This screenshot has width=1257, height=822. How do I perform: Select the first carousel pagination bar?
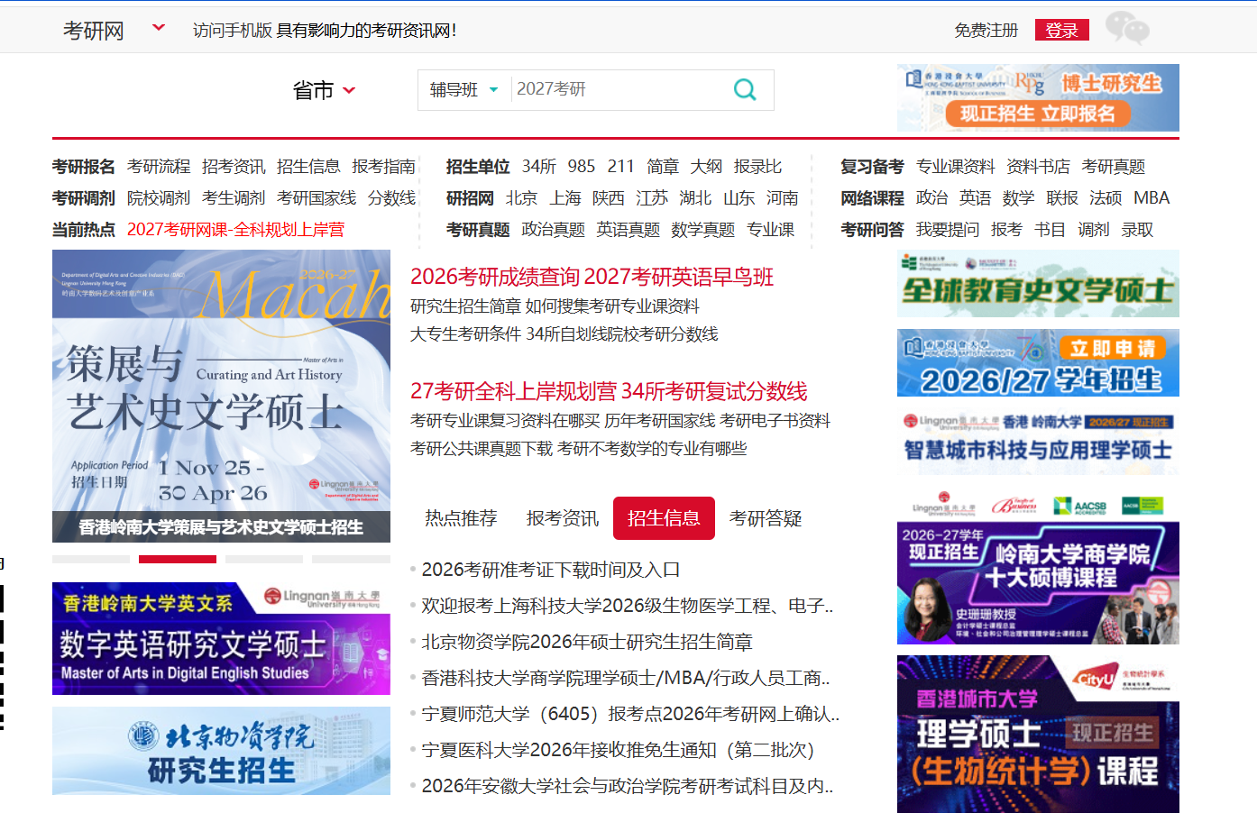(90, 559)
